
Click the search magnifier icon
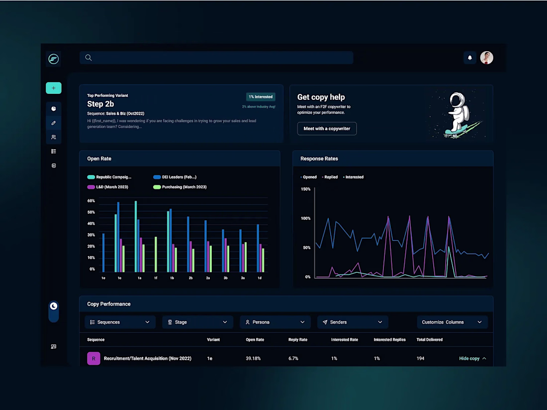pyautogui.click(x=88, y=58)
